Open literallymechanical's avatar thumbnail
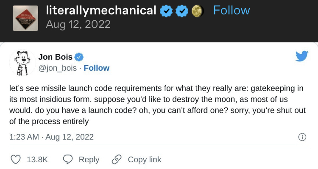This screenshot has width=318, height=169. [25, 18]
